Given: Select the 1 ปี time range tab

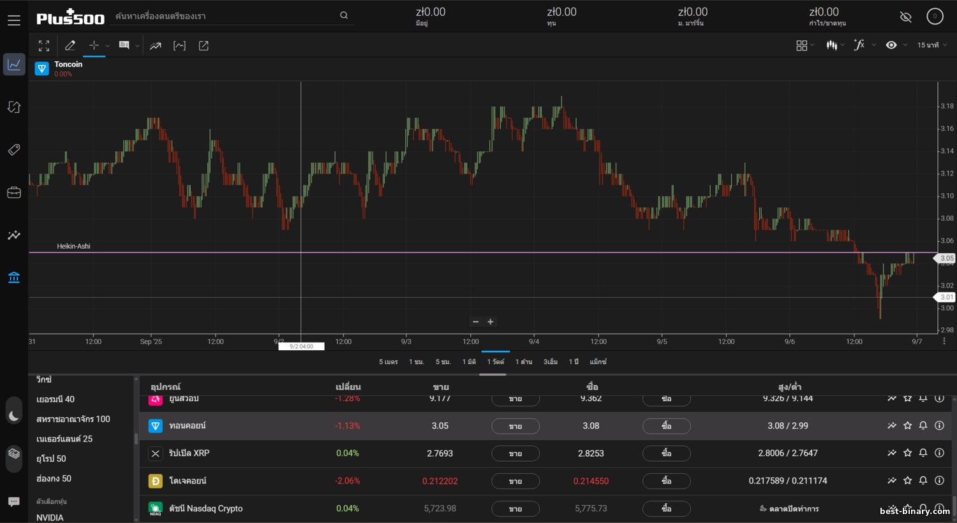Looking at the screenshot, I should 574,362.
